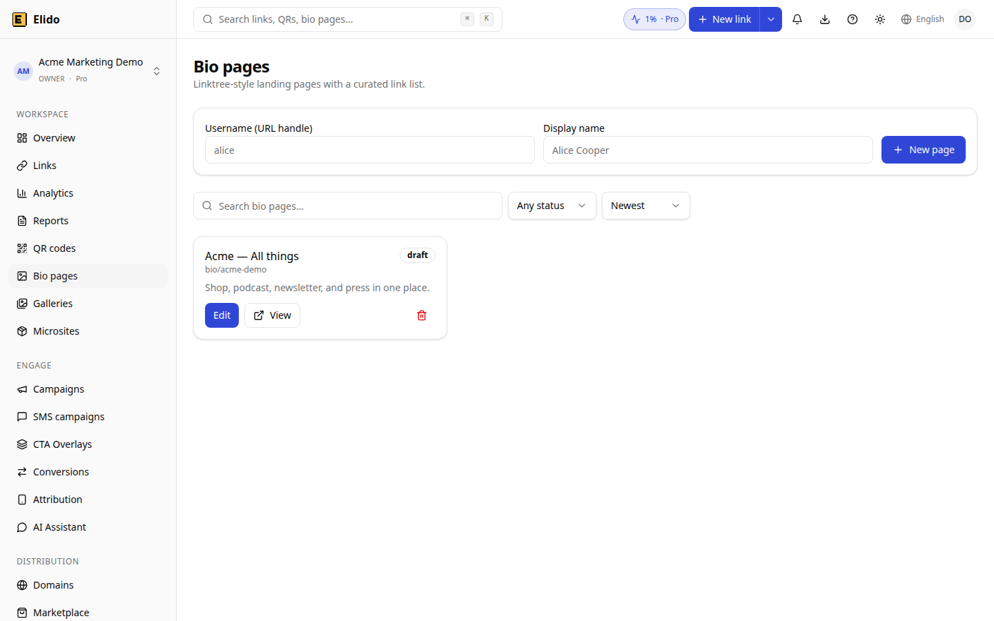Click the Elido logo
The image size is (994, 621).
[36, 19]
